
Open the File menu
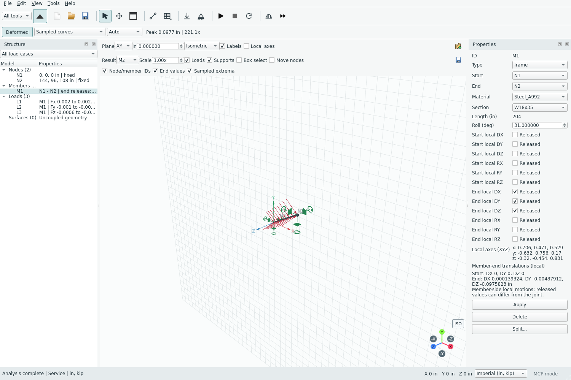coord(8,3)
